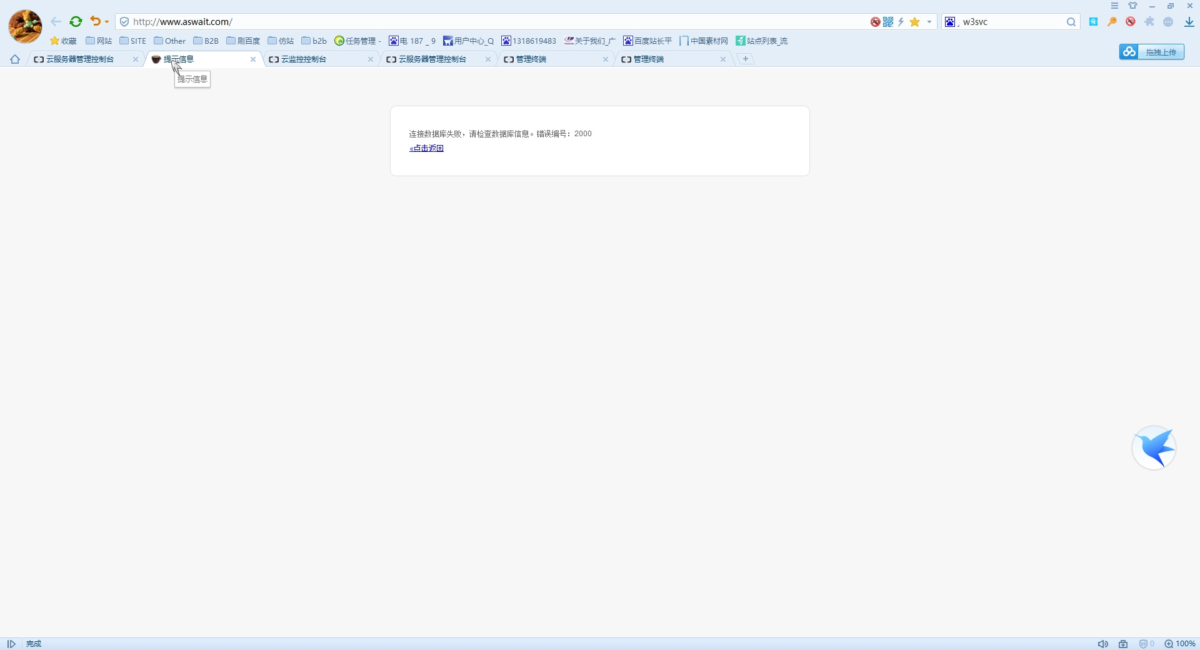Screen dimensions: 1200x650
Task: Expand the dropdown arrow beside the star
Action: point(929,22)
